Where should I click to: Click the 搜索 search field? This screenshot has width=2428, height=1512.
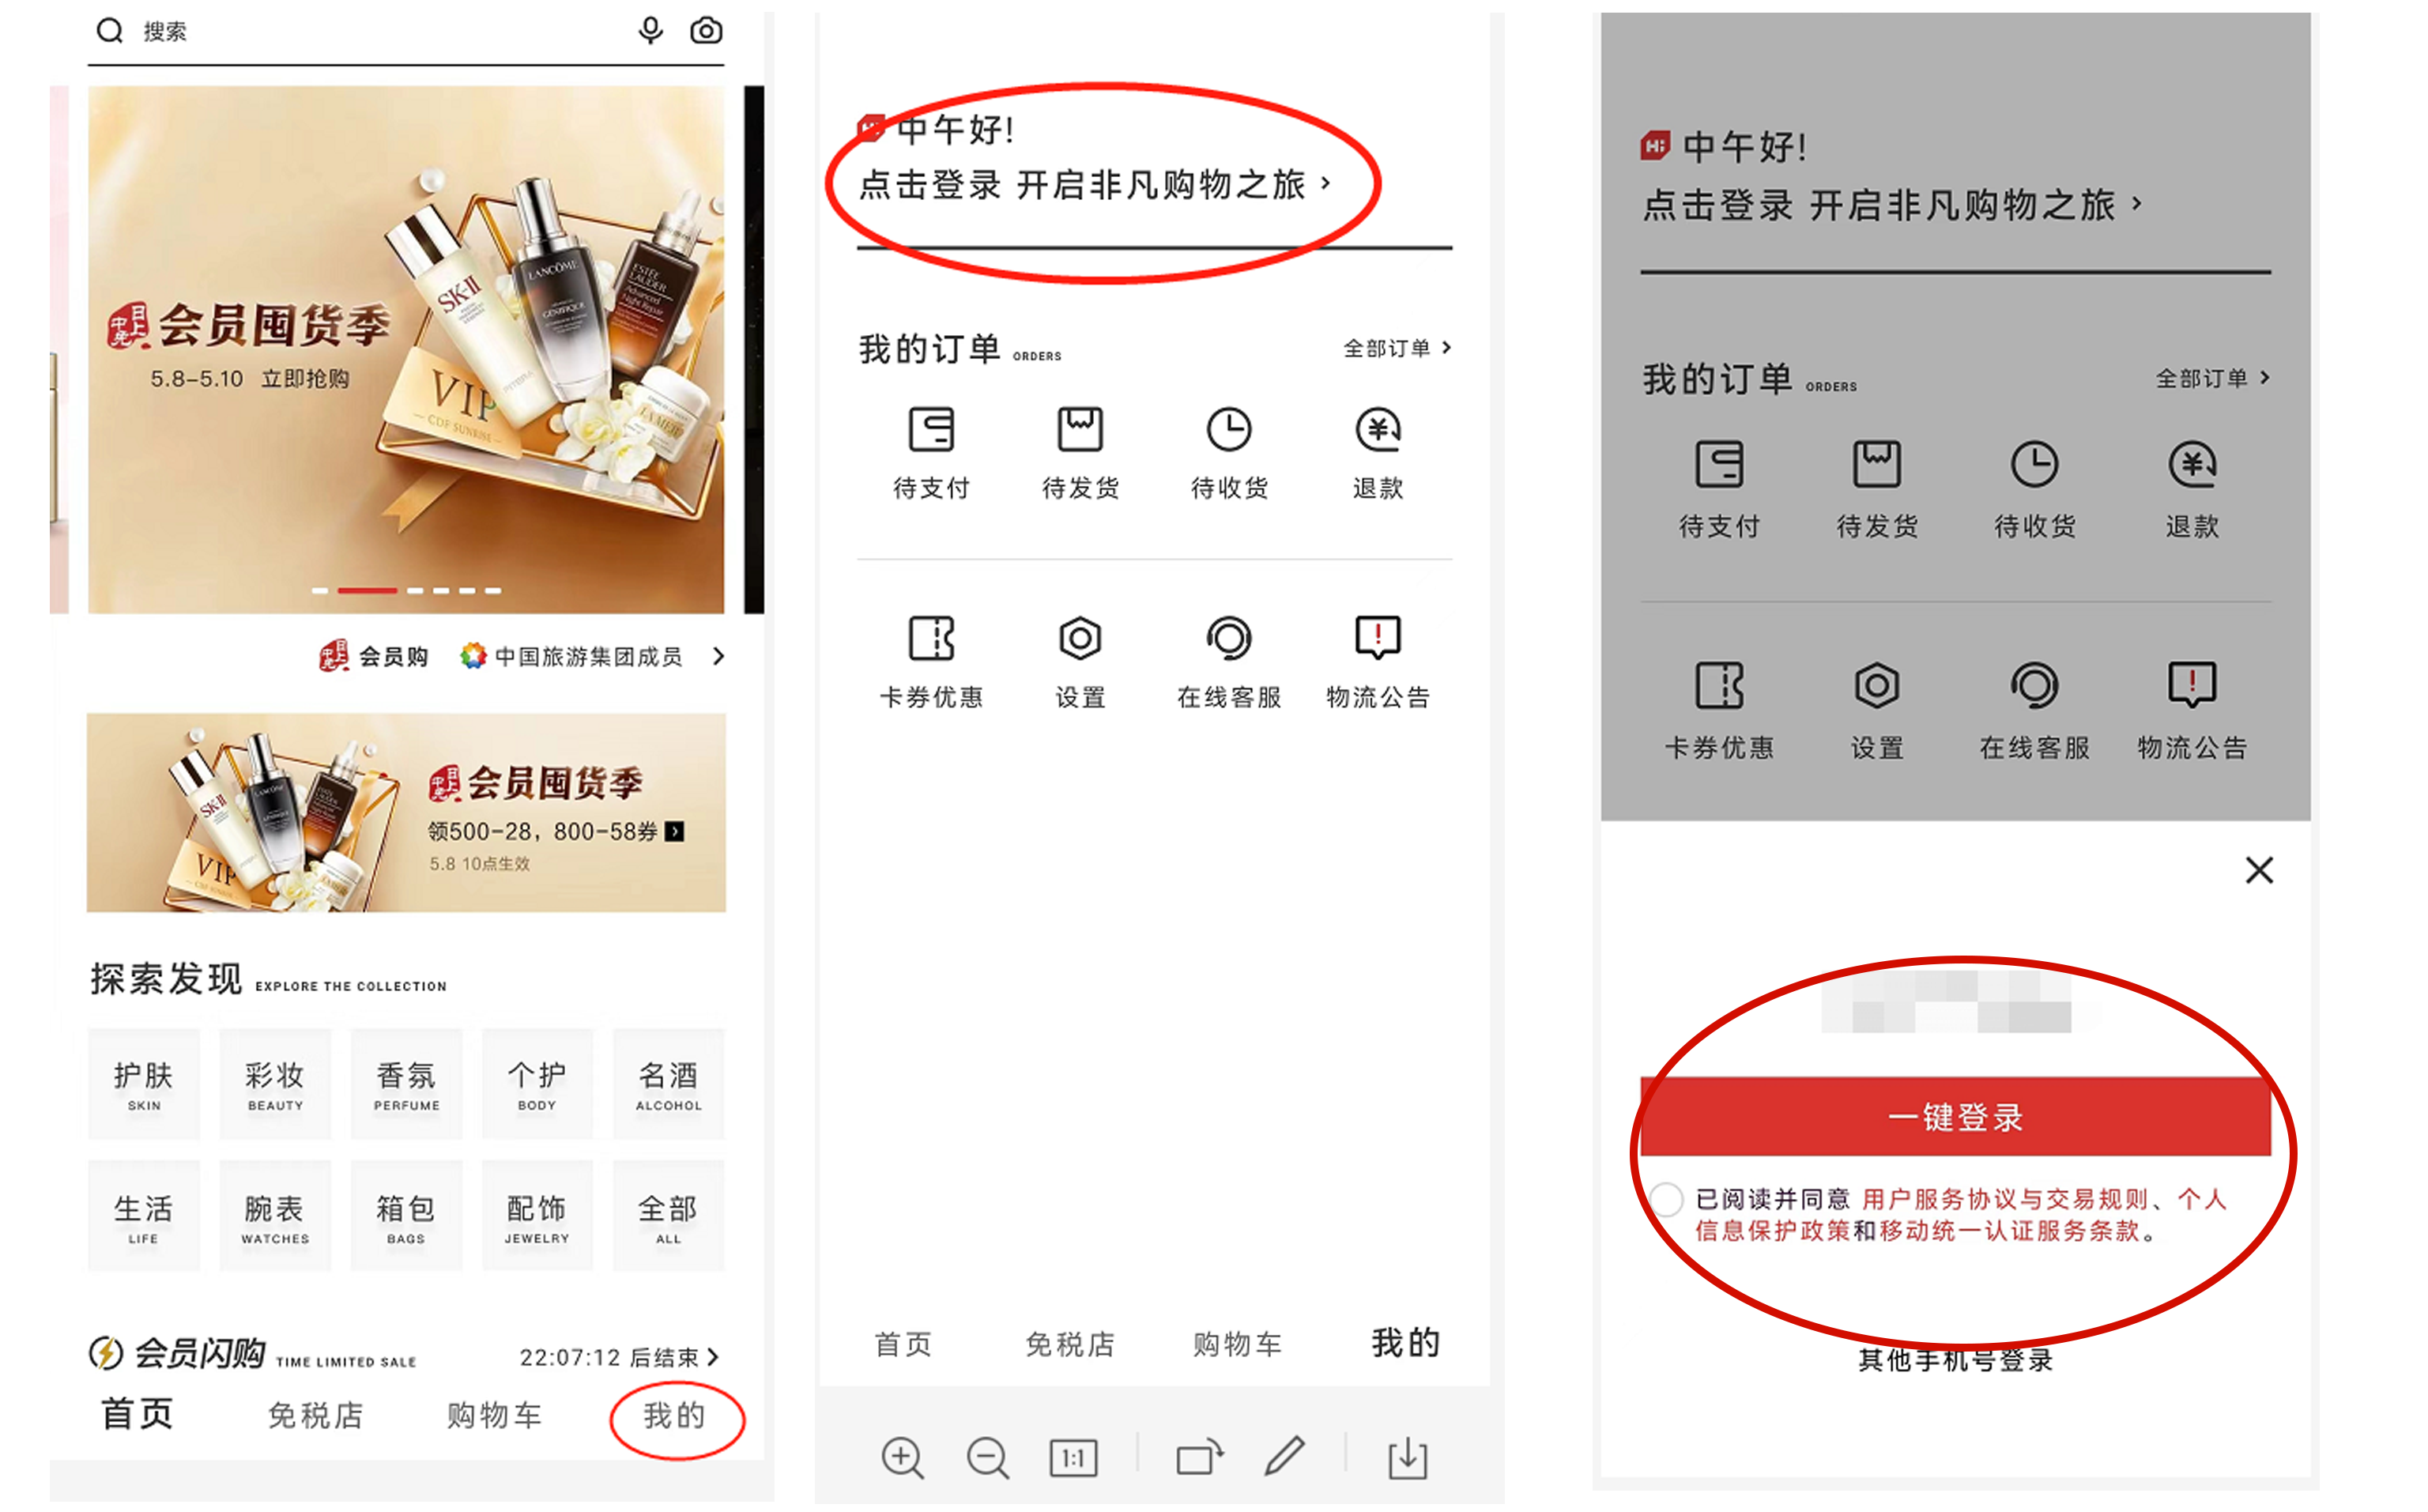405,32
